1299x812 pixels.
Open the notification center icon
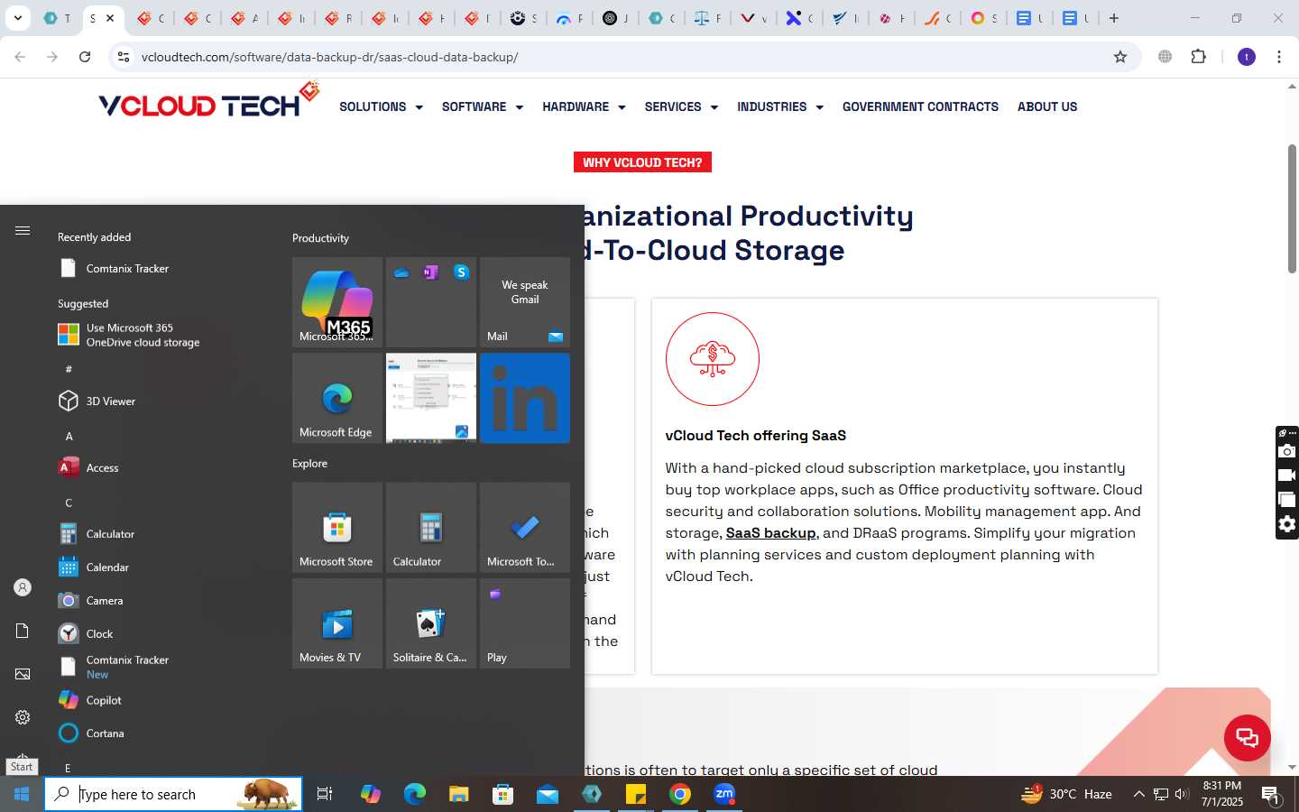[x=1271, y=795]
